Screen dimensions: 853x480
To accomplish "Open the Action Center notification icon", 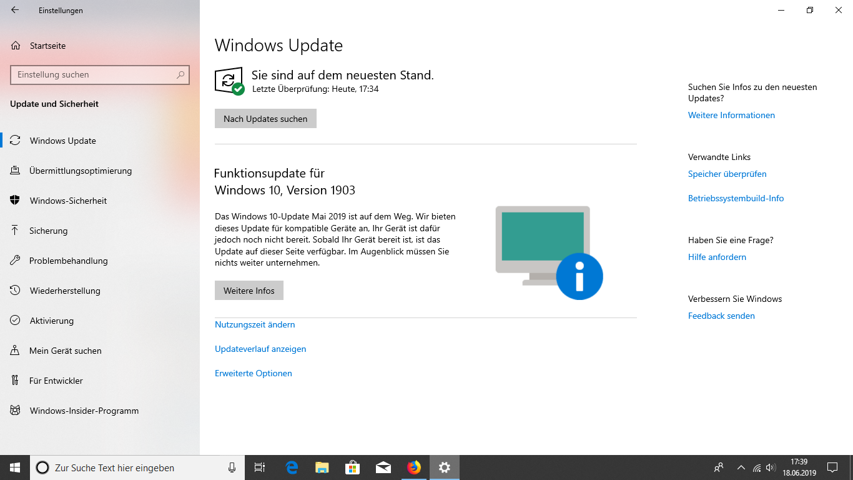I will coord(832,467).
